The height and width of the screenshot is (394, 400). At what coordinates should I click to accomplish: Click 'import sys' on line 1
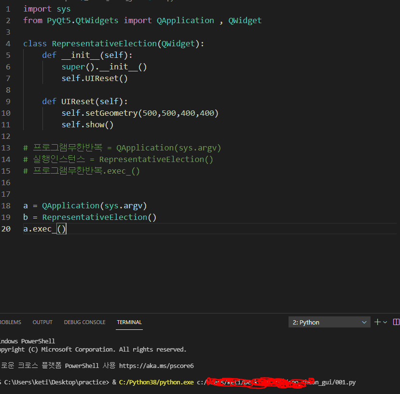(47, 9)
